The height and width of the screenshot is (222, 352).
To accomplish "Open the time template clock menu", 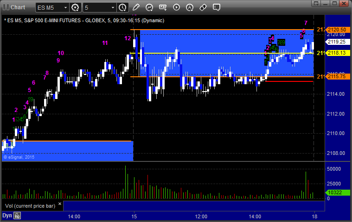I will 122,7.
